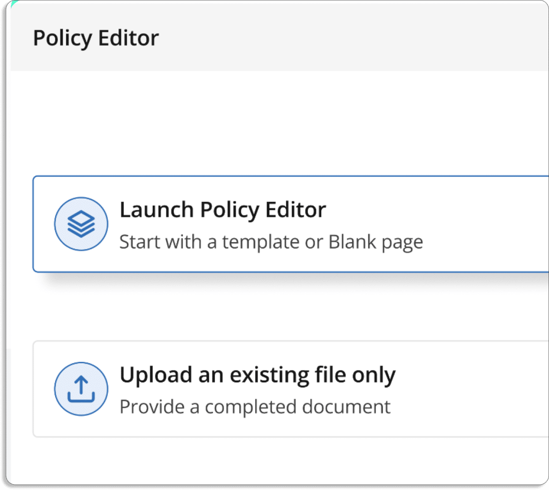Click the Policy Editor dialog title
The width and height of the screenshot is (549, 490).
(x=96, y=38)
